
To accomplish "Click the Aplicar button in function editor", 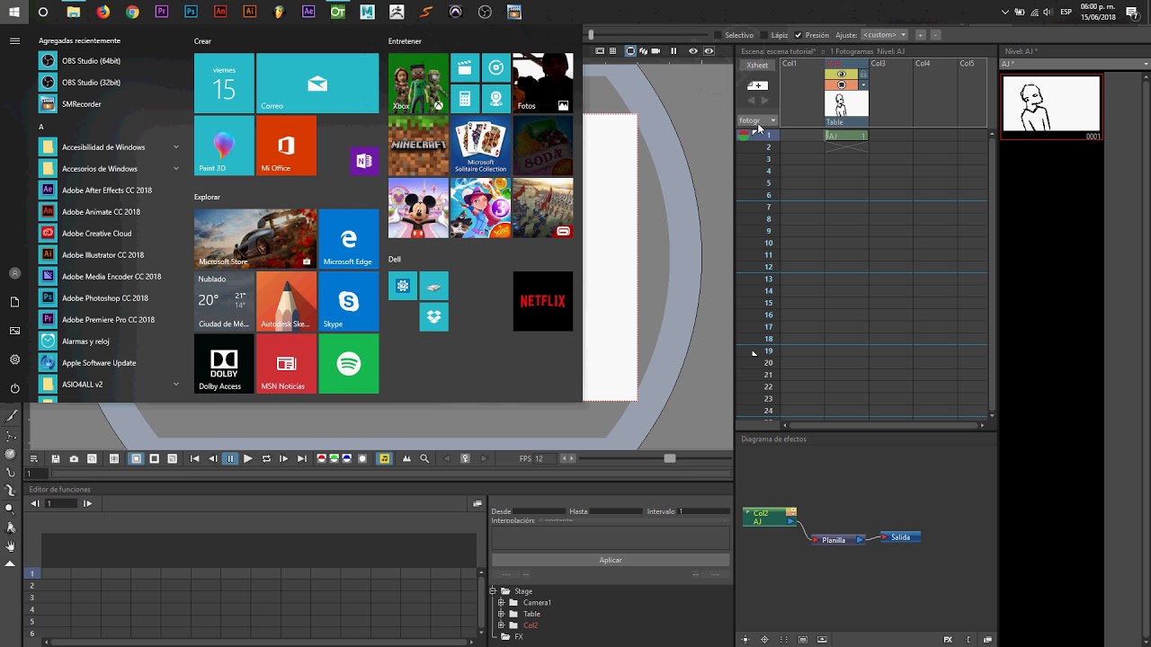I will click(x=611, y=560).
